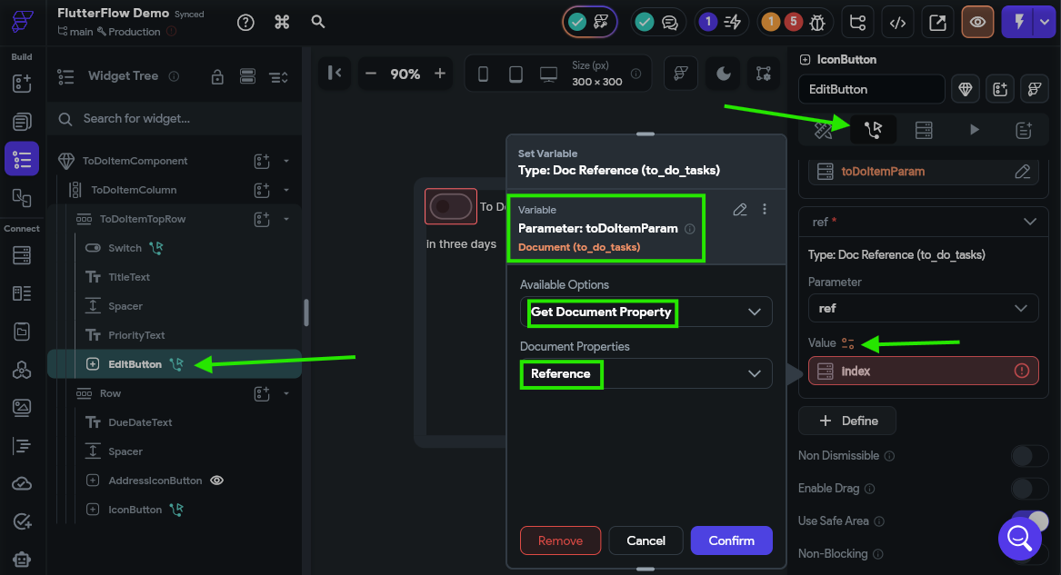Open the help question mark icon
The height and width of the screenshot is (575, 1061).
pos(245,23)
